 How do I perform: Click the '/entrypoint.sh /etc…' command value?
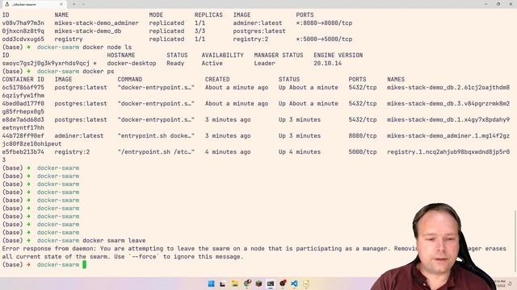156,152
